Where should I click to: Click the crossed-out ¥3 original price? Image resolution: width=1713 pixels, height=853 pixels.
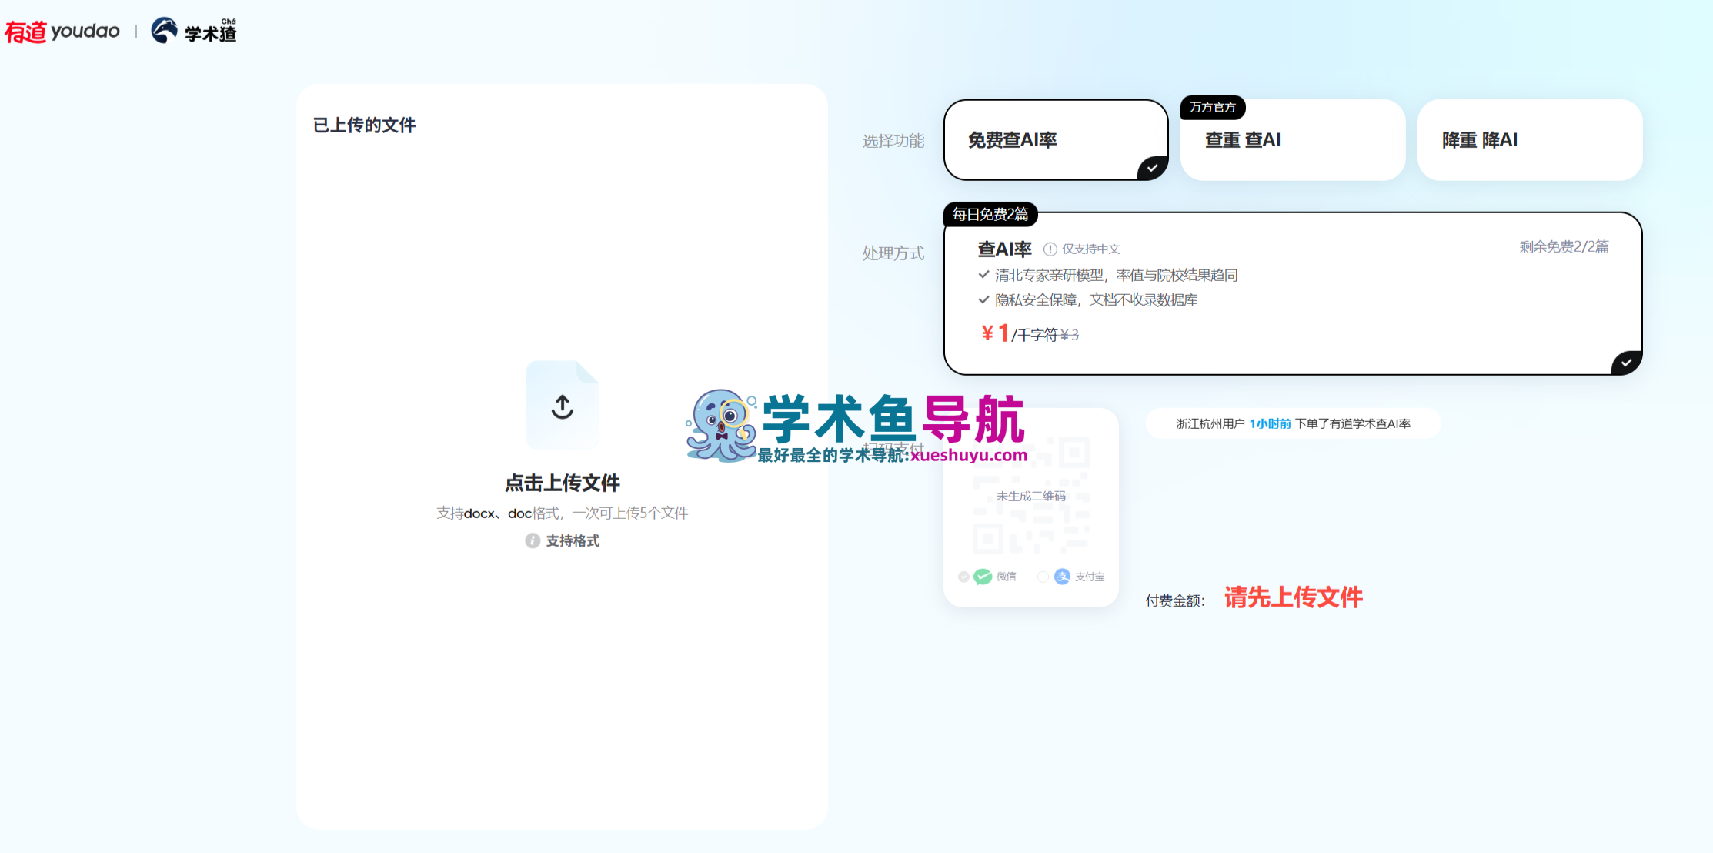[x=1070, y=335]
